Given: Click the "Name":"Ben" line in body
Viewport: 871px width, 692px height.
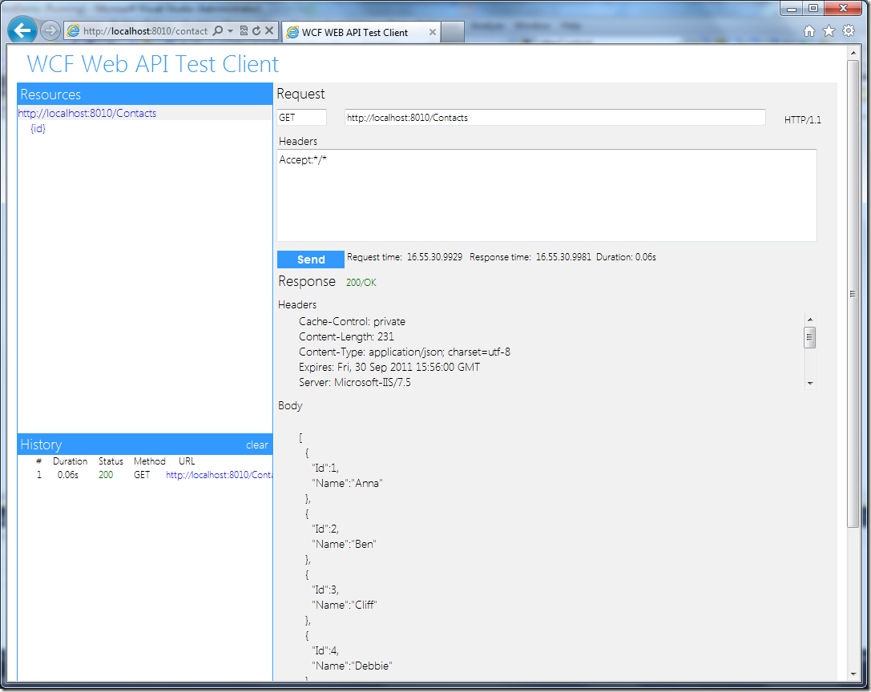Looking at the screenshot, I should pyautogui.click(x=344, y=545).
